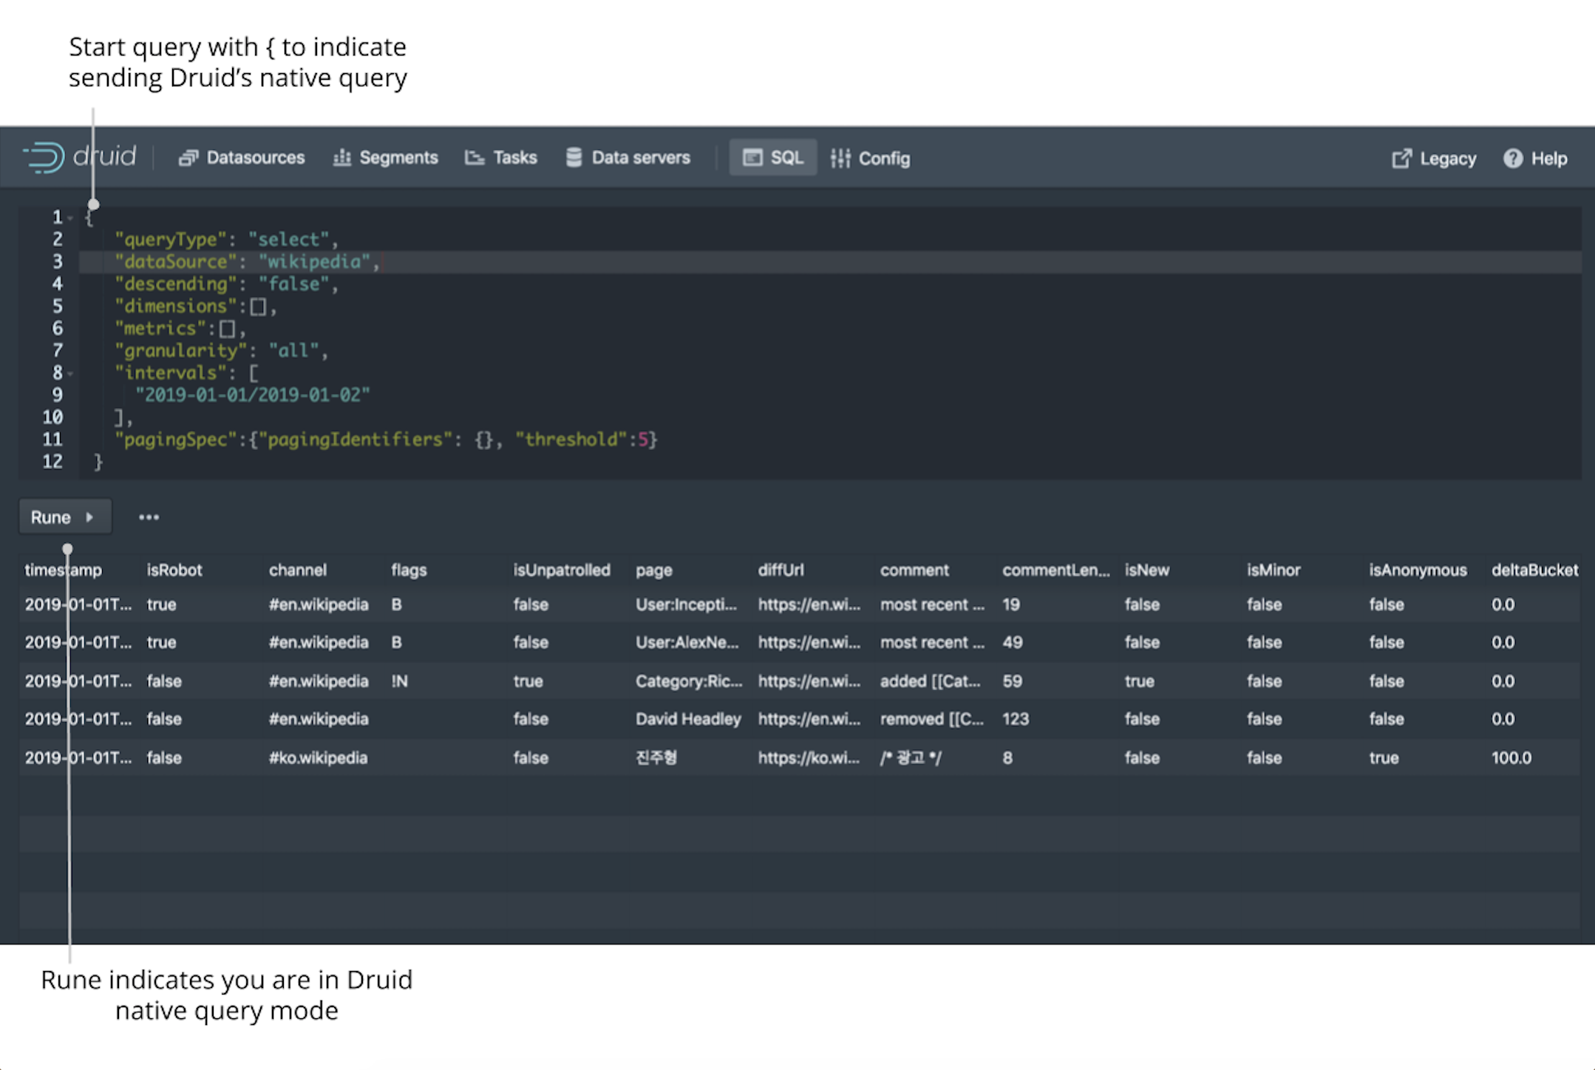
Task: Open the SQL tab
Action: click(x=773, y=157)
